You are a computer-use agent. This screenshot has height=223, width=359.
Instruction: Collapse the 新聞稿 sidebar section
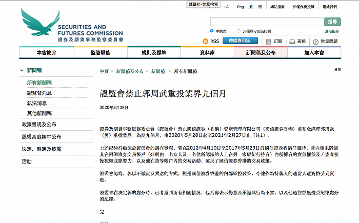22,70
